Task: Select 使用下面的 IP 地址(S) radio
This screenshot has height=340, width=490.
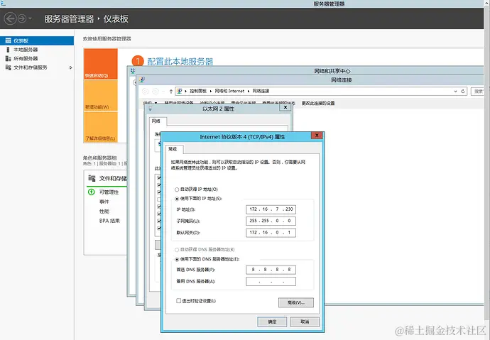Action: click(177, 199)
